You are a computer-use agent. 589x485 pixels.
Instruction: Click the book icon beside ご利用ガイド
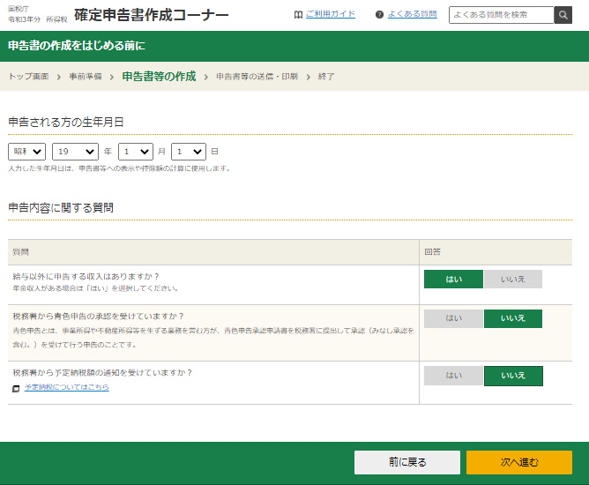point(298,15)
